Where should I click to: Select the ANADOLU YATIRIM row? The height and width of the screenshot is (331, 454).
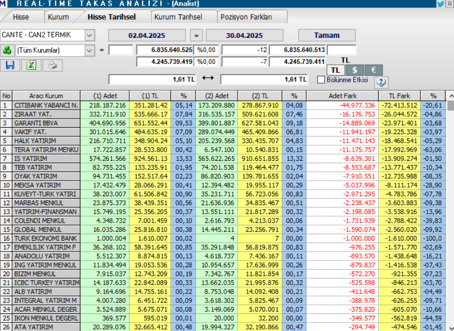point(223,256)
